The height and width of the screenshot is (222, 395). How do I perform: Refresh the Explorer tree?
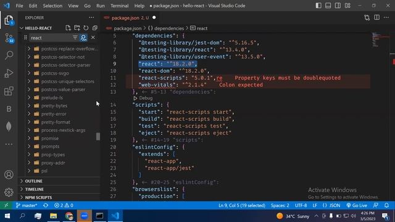[x=86, y=28]
